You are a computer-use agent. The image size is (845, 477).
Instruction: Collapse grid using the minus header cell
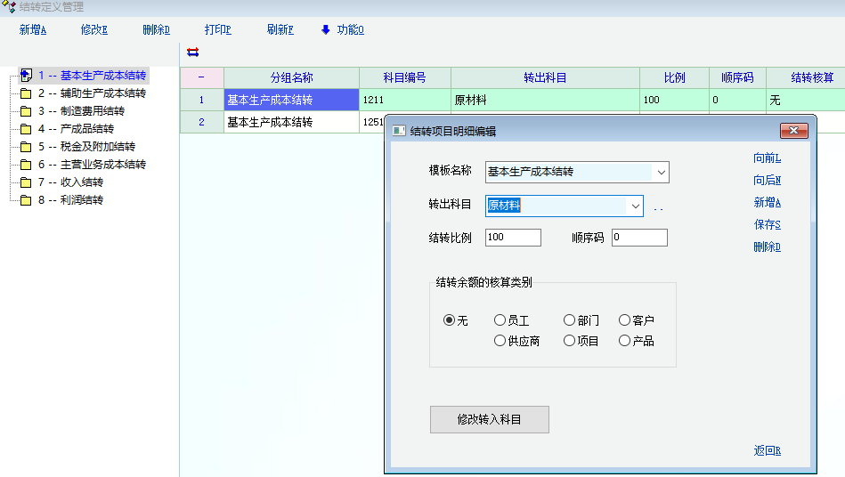[201, 77]
